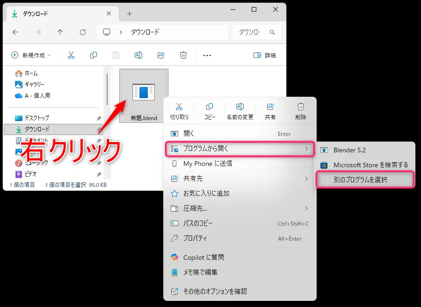Select Microsoft Store を検索する
The image size is (421, 307).
tap(365, 165)
